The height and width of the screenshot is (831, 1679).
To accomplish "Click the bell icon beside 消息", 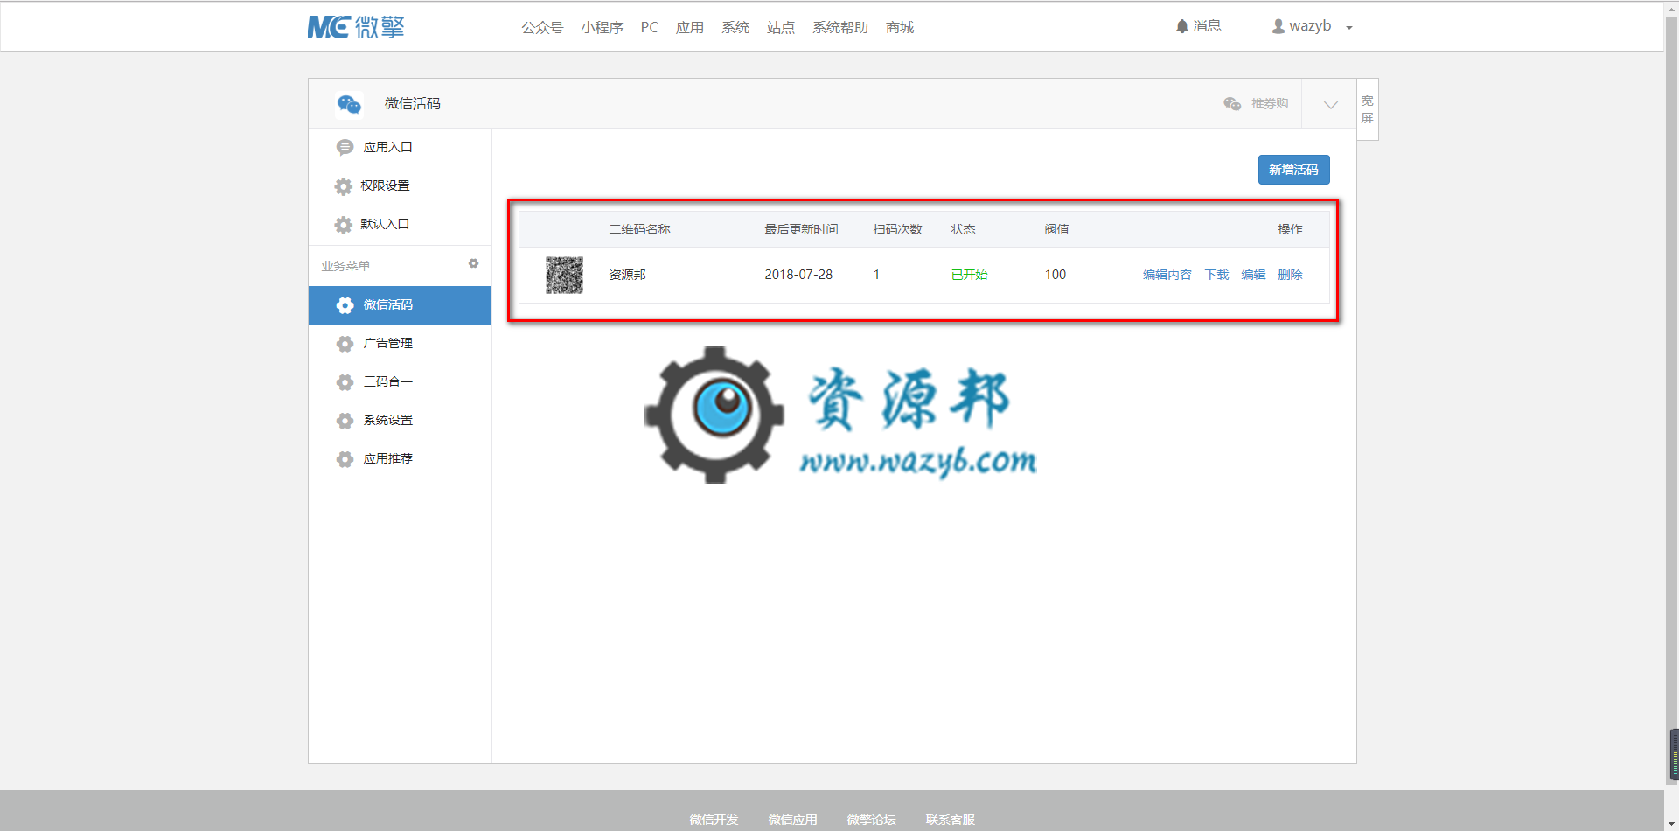I will point(1182,26).
